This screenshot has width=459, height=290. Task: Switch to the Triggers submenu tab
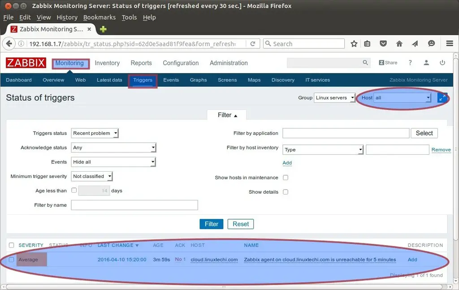click(x=143, y=80)
